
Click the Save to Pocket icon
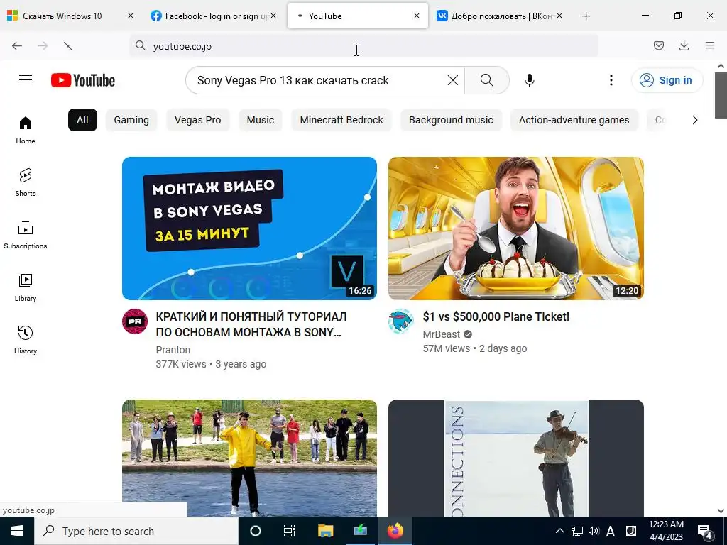(x=659, y=45)
